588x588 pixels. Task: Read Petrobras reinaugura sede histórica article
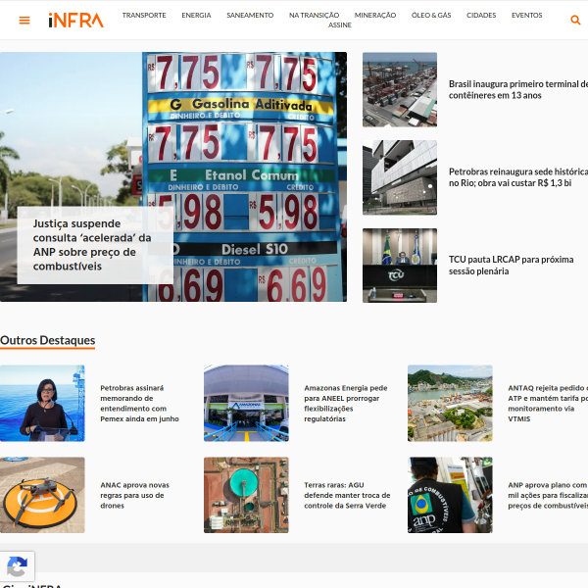(x=518, y=177)
